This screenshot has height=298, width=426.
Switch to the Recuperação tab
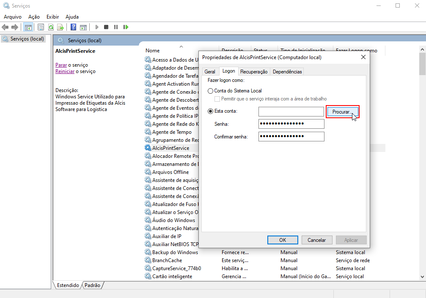[x=254, y=72]
